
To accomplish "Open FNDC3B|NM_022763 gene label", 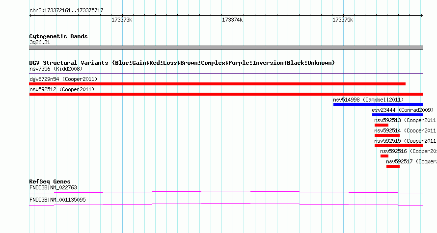I will pos(53,187).
